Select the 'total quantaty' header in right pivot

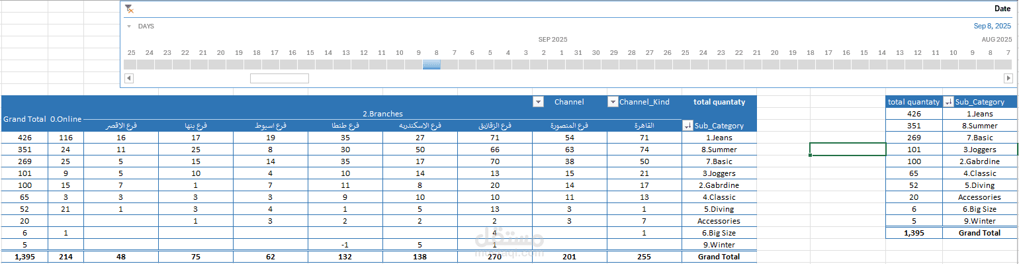(x=914, y=102)
